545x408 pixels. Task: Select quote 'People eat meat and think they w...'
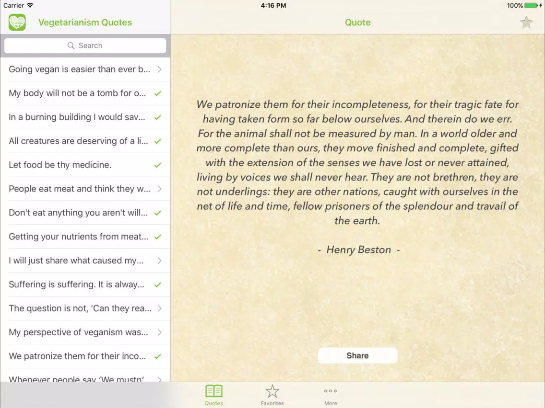(85, 189)
